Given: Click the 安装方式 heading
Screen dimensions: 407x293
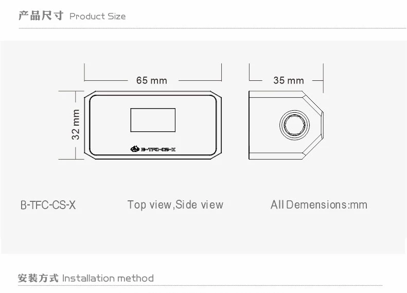Looking at the screenshot, I should [38, 278].
